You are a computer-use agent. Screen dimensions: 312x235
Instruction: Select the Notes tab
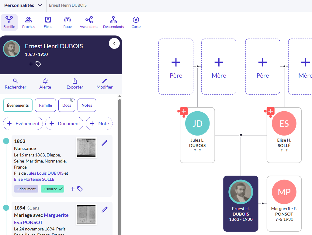(87, 105)
